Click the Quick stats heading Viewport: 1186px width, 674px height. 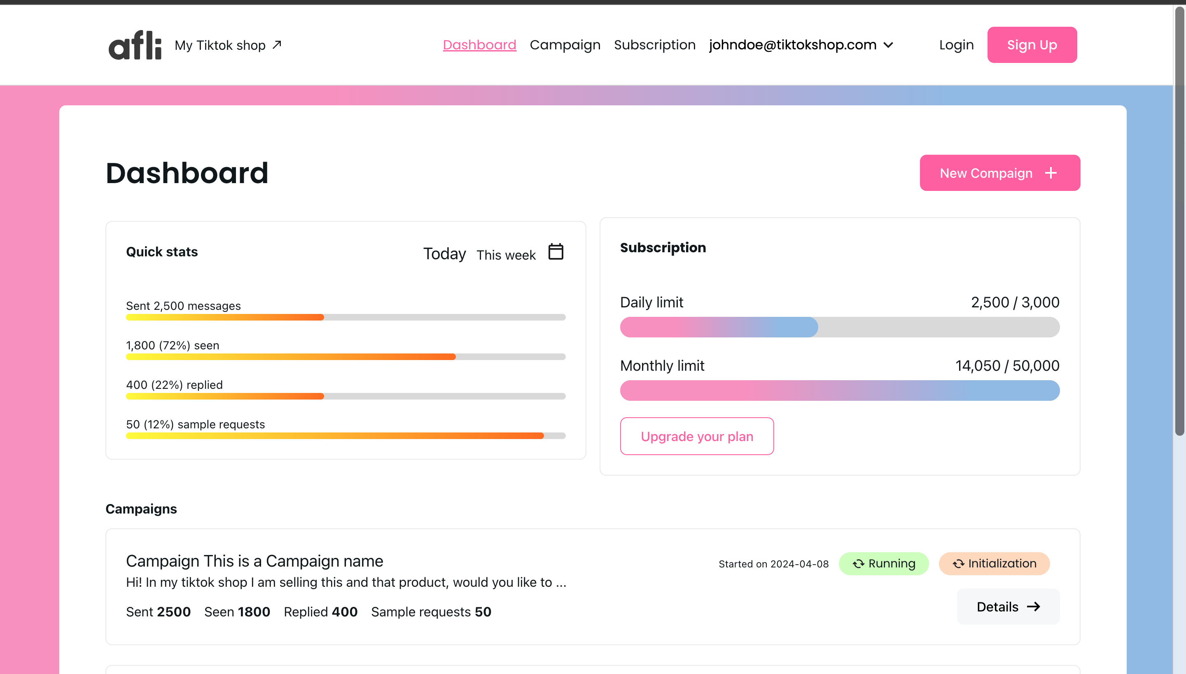[162, 251]
